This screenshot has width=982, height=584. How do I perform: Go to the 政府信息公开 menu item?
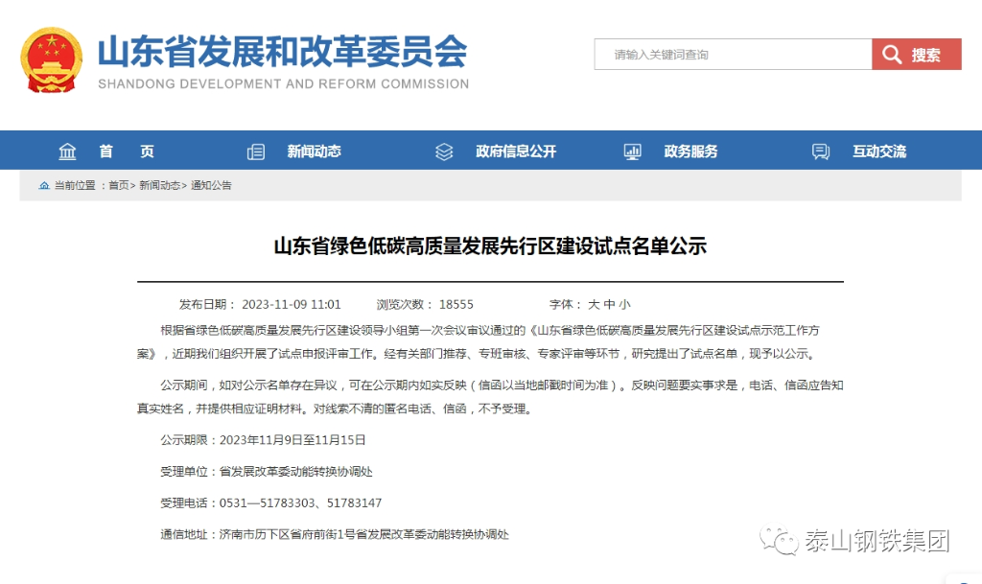(515, 152)
